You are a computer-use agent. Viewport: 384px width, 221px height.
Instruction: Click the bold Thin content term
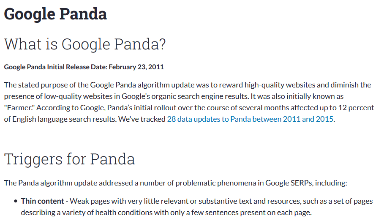[x=42, y=201]
